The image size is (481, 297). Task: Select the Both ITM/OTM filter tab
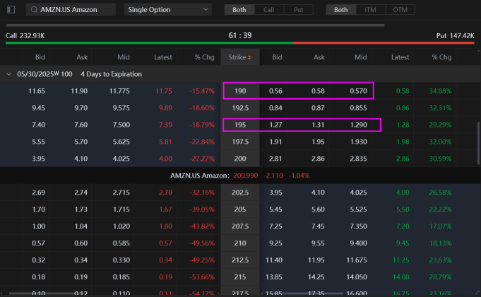[x=341, y=9]
